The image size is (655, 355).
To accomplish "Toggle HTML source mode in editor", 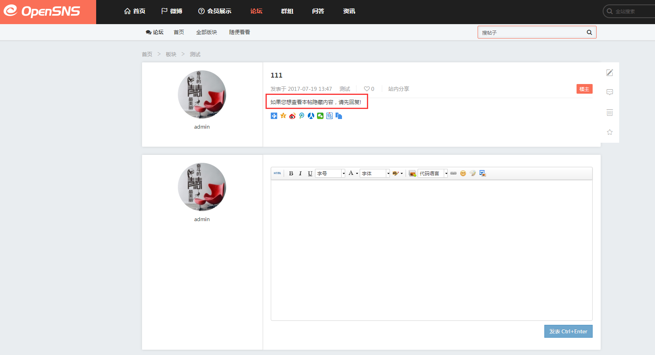I will 278,173.
